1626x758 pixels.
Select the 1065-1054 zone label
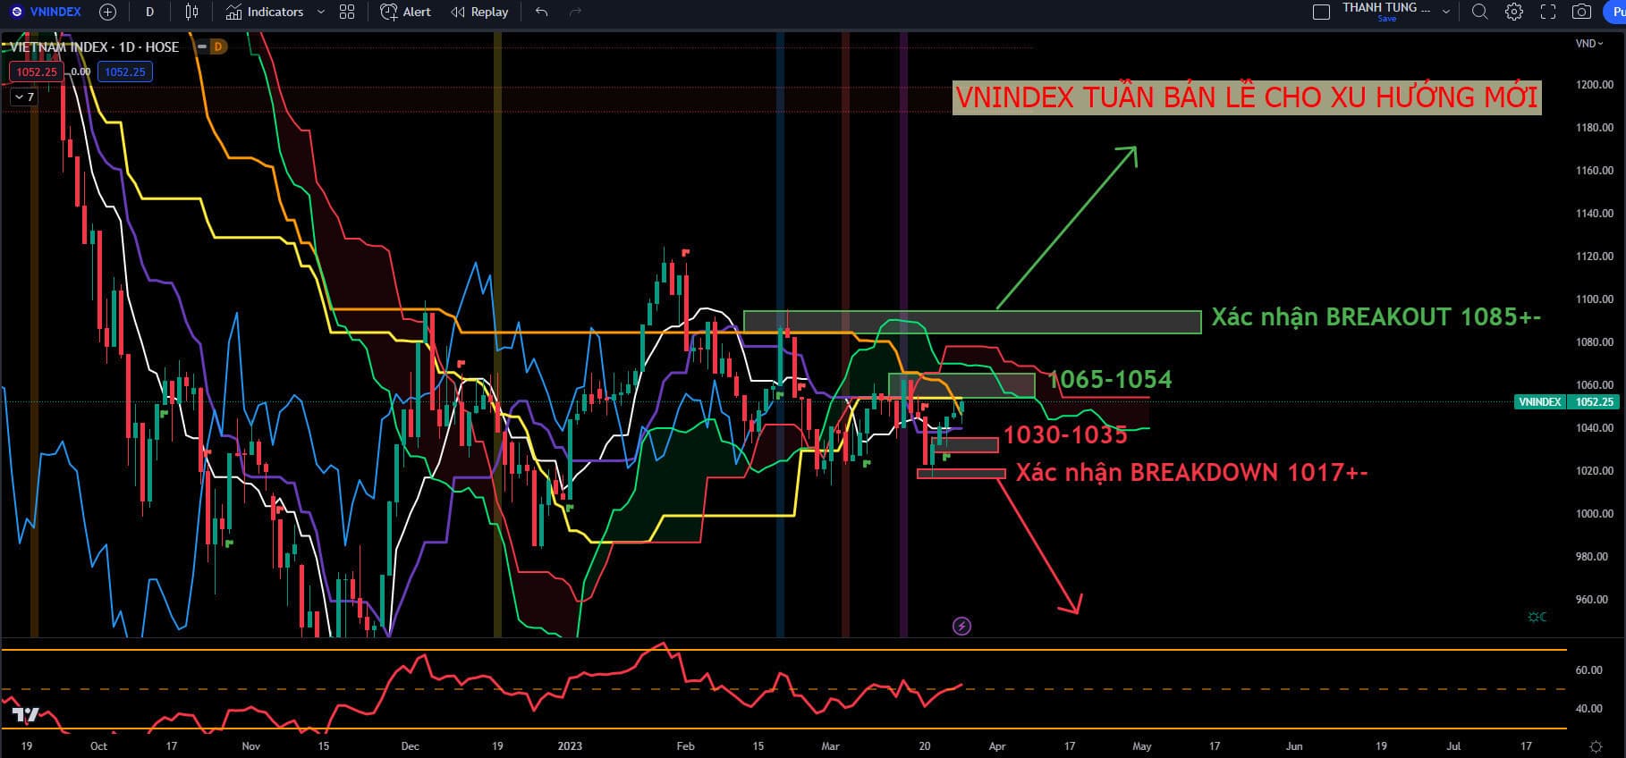1109,380
